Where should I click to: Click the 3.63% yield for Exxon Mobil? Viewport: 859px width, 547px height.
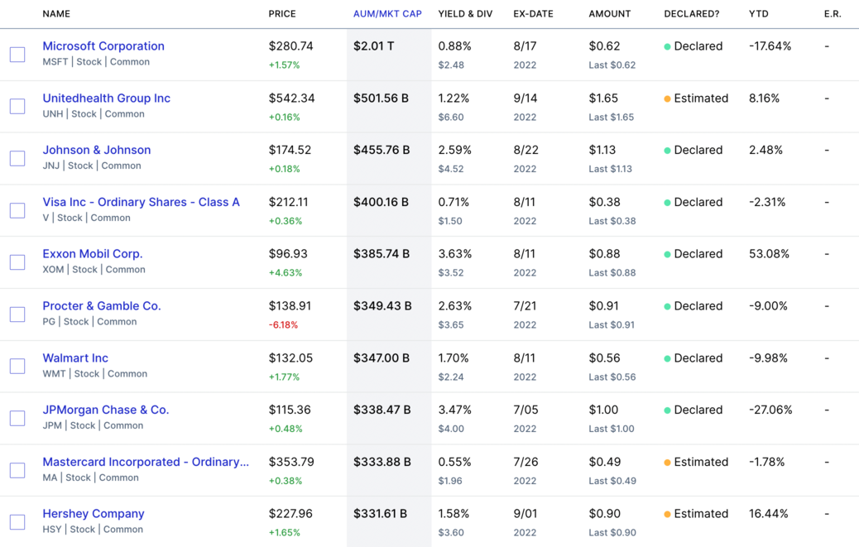(x=454, y=254)
